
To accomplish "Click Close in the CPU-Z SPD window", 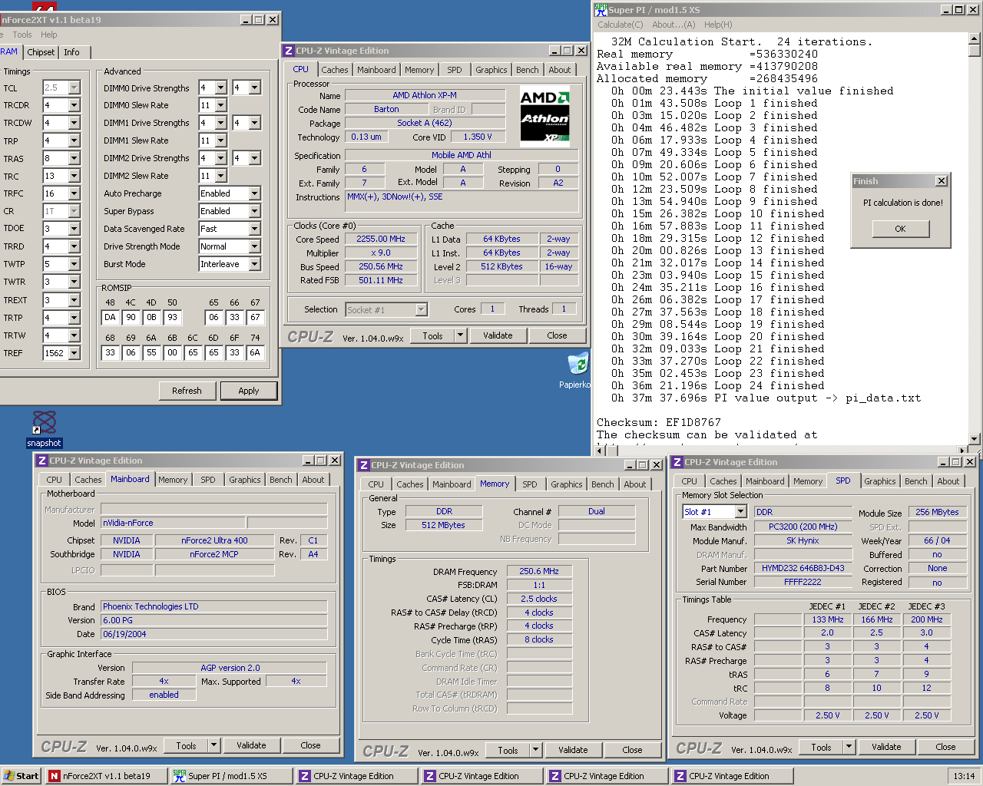I will point(945,747).
